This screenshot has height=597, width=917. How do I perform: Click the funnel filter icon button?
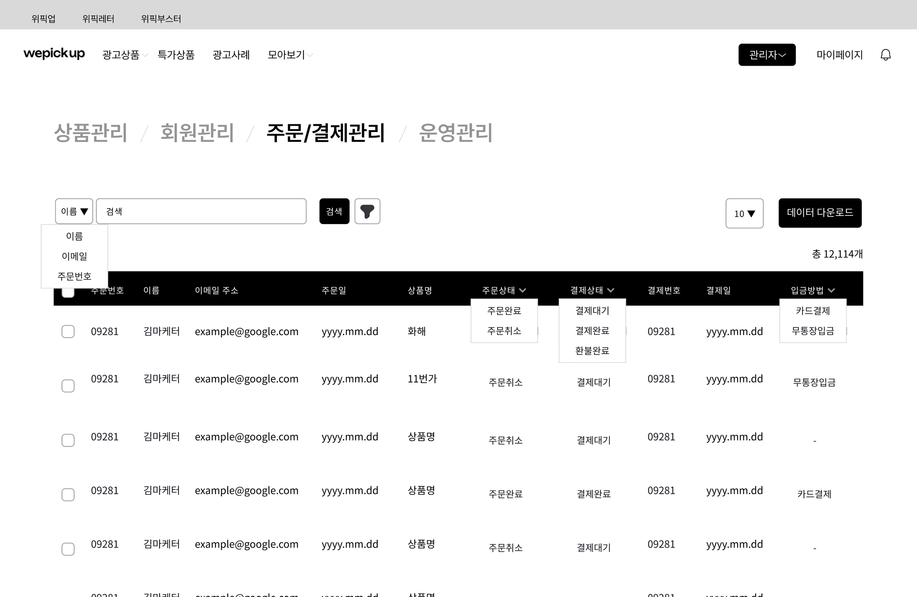click(x=367, y=211)
